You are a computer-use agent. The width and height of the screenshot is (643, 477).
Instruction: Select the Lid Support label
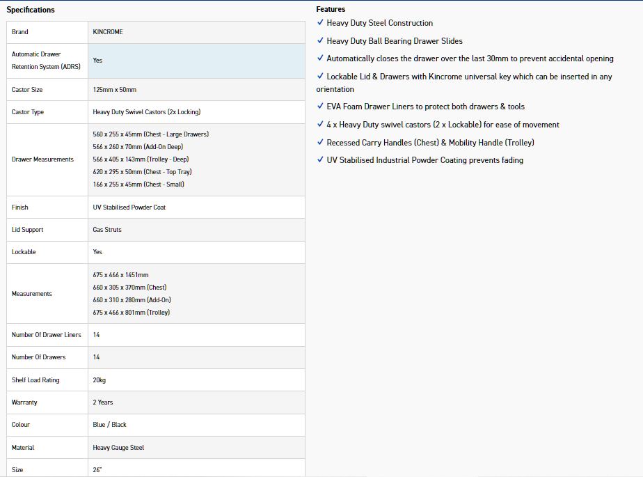pyautogui.click(x=27, y=230)
